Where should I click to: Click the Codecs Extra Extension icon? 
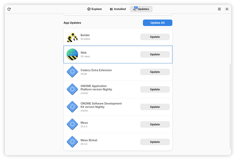point(72,72)
